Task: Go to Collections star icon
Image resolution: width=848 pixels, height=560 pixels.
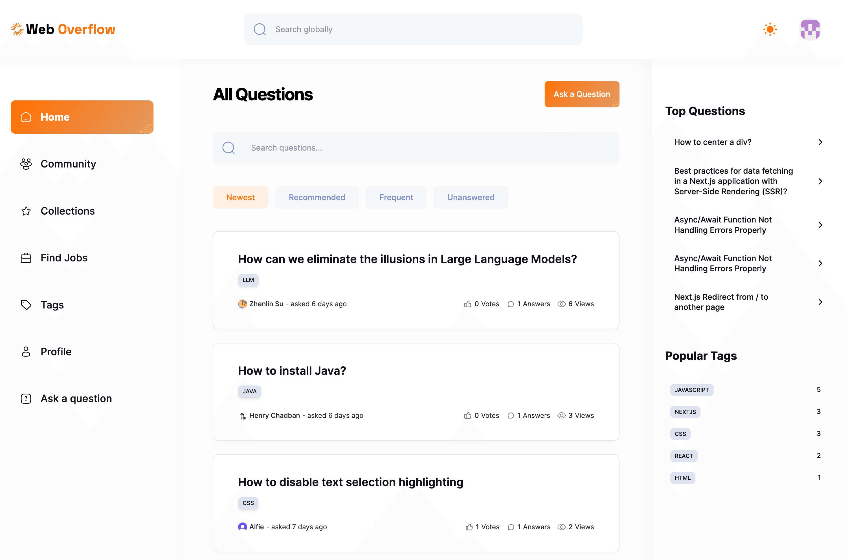Action: (26, 211)
